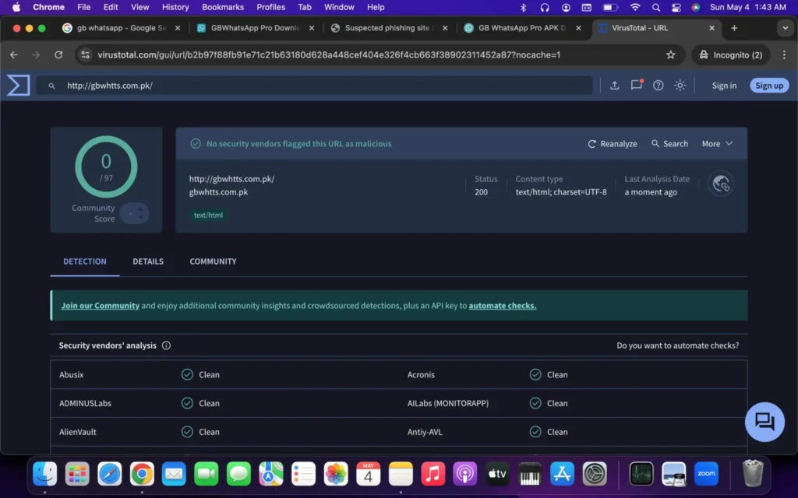Click the AlienVault vendor name
This screenshot has width=798, height=498.
click(x=77, y=432)
